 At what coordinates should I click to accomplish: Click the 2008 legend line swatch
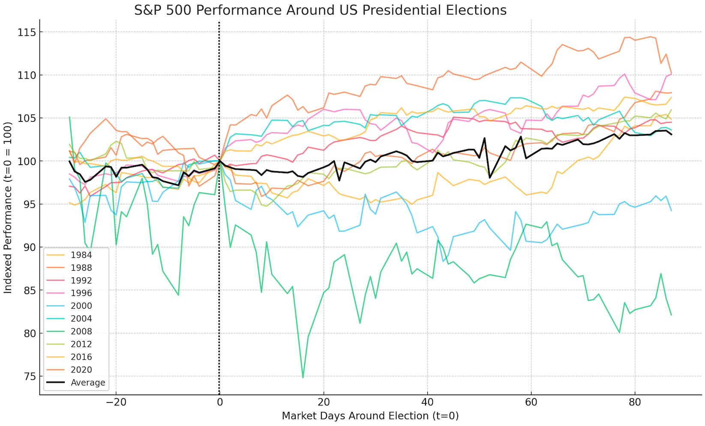[x=55, y=331]
